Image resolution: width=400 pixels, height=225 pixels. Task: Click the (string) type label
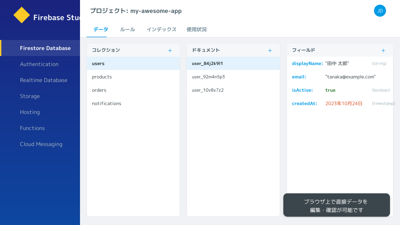point(379,63)
